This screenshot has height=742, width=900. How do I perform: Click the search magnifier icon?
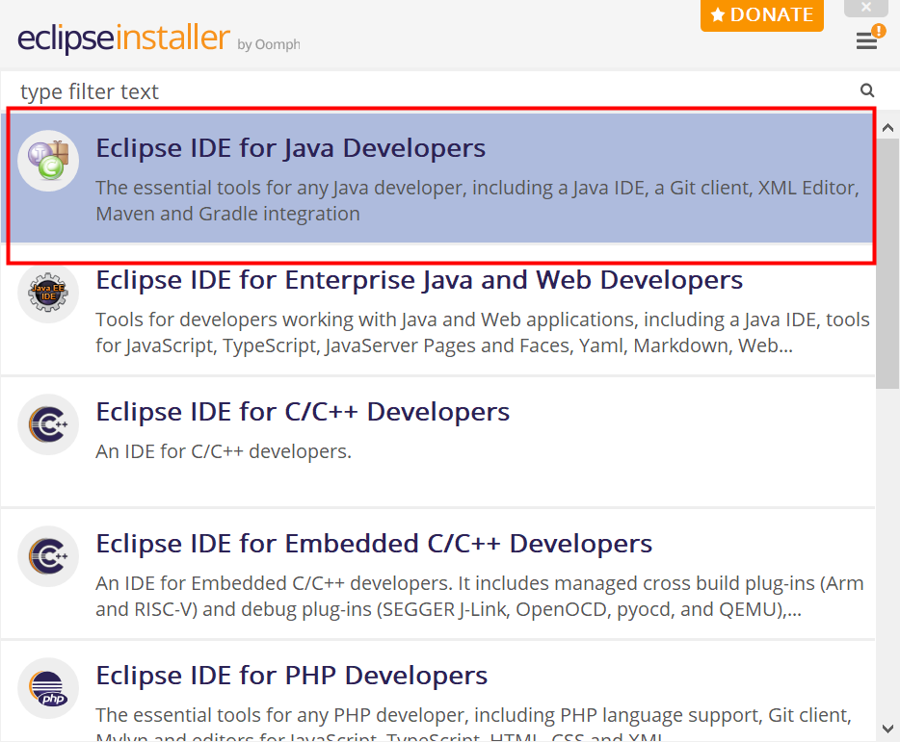[866, 90]
